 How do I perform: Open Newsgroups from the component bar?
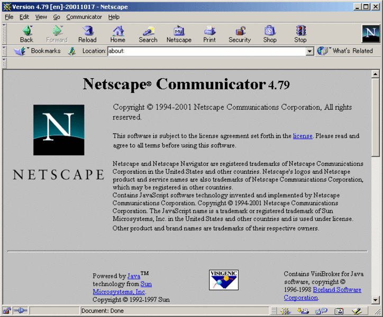coord(321,311)
